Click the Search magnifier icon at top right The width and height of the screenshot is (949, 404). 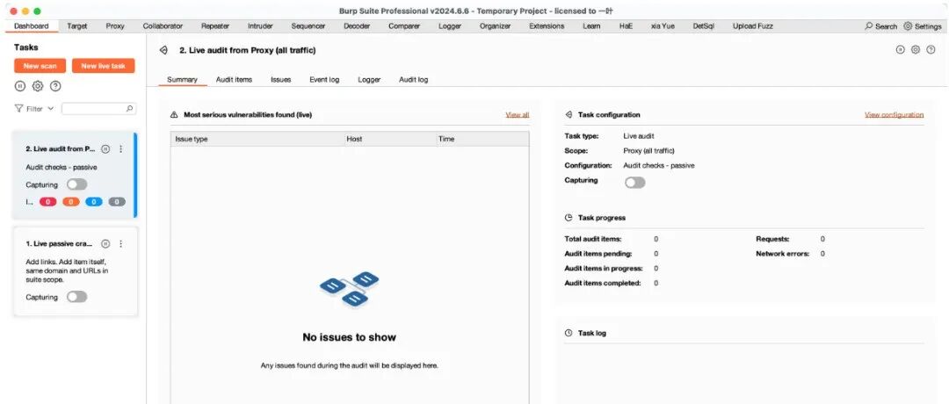868,26
